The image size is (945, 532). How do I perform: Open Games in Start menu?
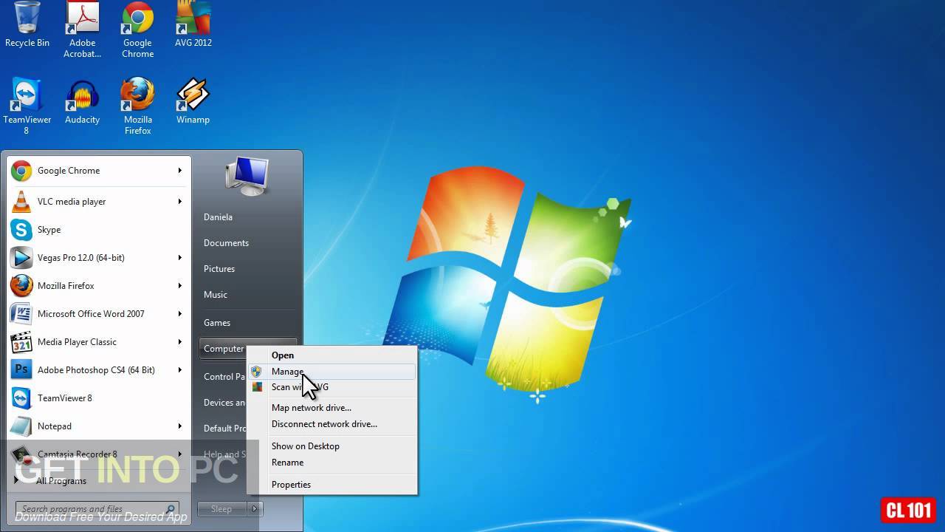(x=217, y=323)
